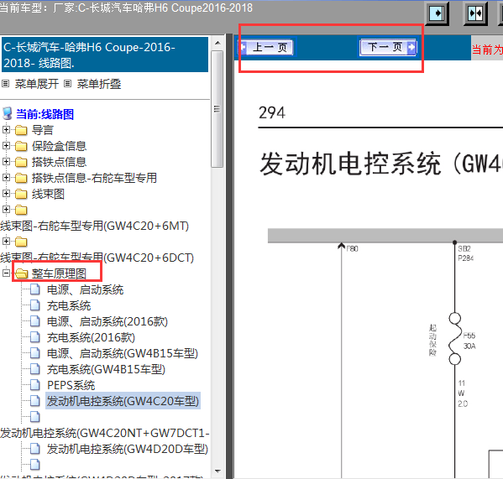Click the 当前:线路图 root node
Screen dimensions: 503x479
(x=45, y=114)
